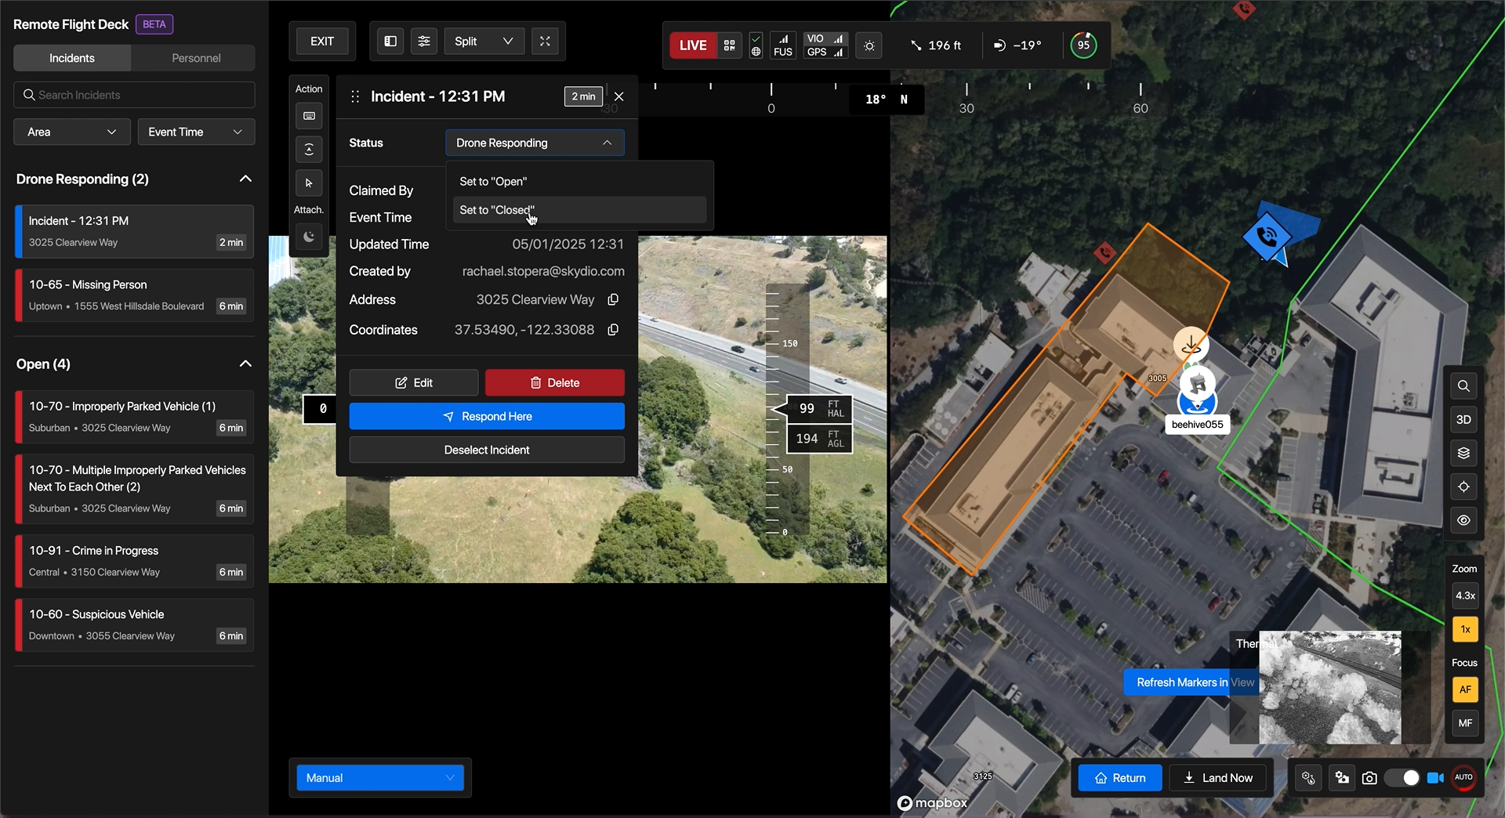This screenshot has height=818, width=1505.
Task: Open the Area filter dropdown
Action: pos(71,132)
